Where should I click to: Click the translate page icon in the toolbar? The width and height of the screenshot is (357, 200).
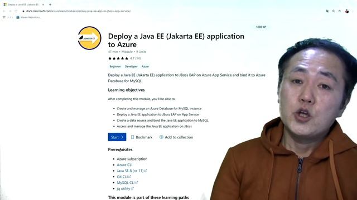click(x=327, y=11)
